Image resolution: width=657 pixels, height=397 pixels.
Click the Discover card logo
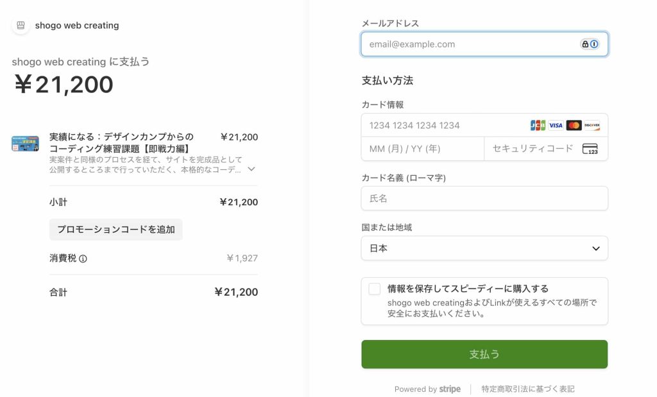point(592,125)
